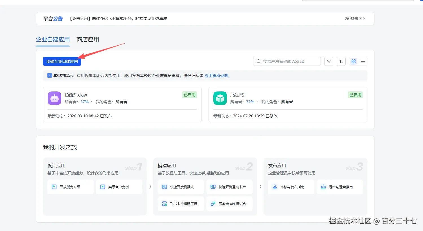Click the 创建企业自建应用 button
This screenshot has height=231, width=423.
62,61
